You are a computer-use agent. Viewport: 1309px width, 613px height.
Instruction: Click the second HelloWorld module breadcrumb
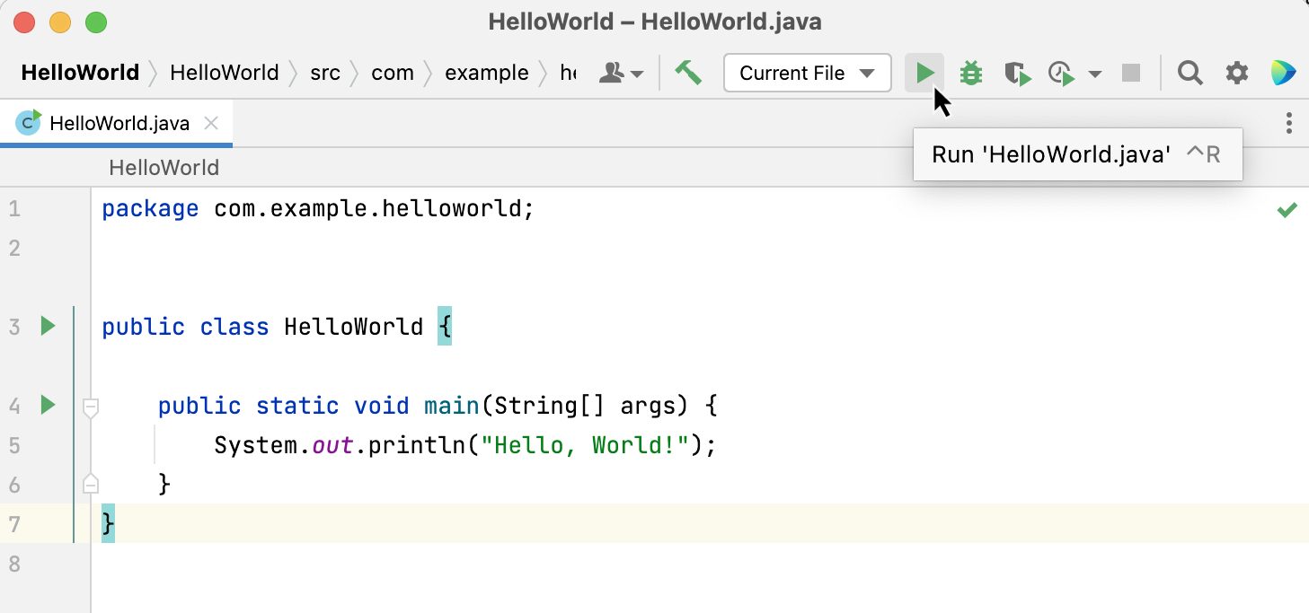click(x=225, y=73)
